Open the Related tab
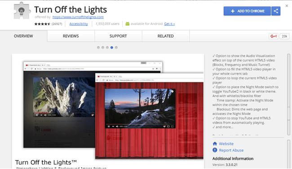The height and width of the screenshot is (169, 292). pos(166,36)
